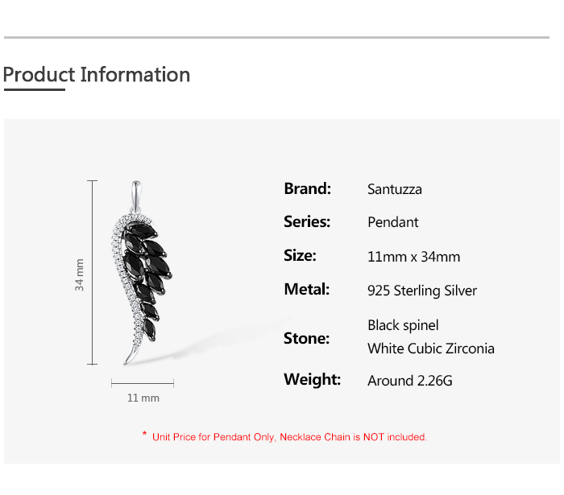Screen dimensions: 564x495
Task: Click the Product Information heading
Action: coord(97,75)
